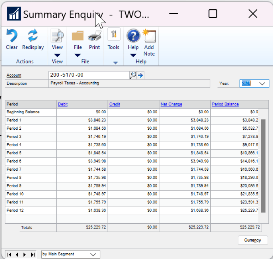The height and width of the screenshot is (259, 273).
Task: Click the Print printer icon
Action: [95, 36]
